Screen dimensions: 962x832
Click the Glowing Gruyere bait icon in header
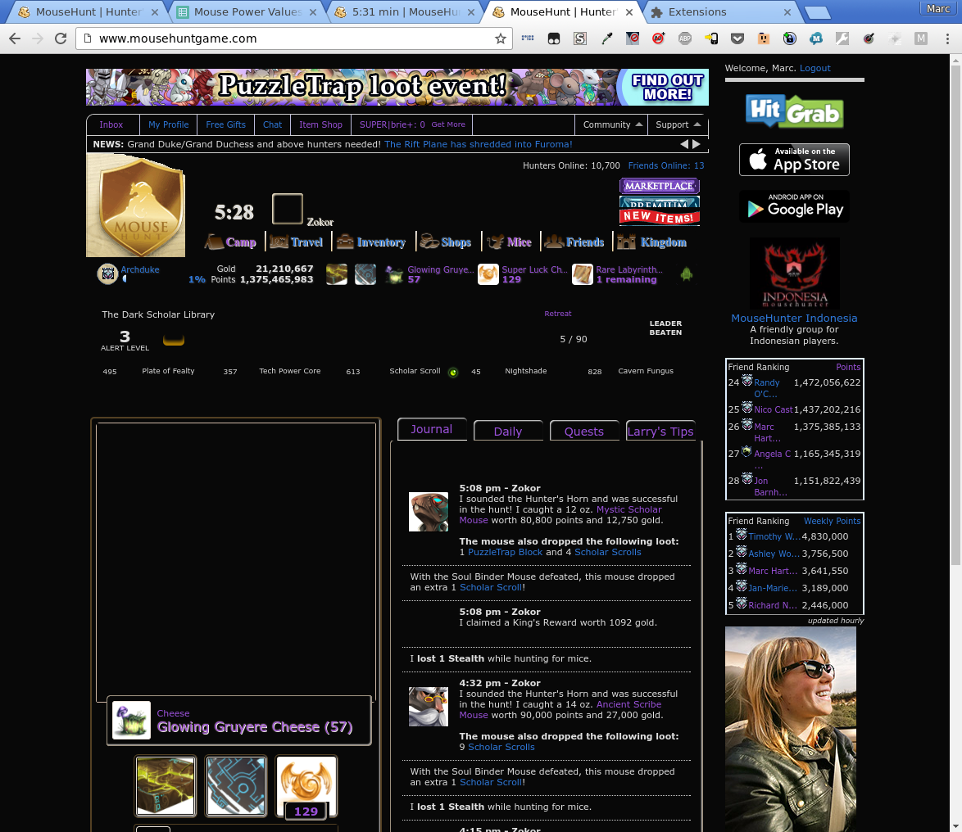tap(394, 274)
